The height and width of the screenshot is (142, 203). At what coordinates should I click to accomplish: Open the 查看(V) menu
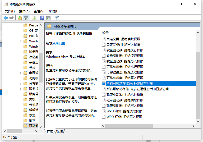(39, 11)
